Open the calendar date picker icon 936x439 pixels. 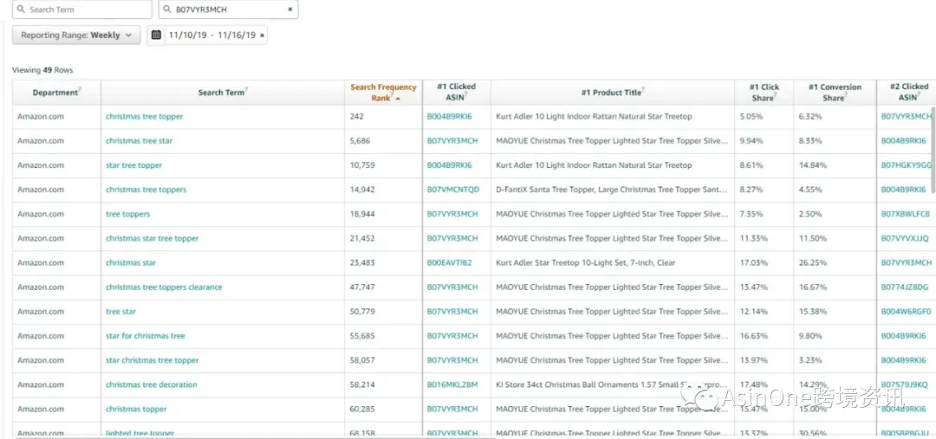(x=156, y=36)
